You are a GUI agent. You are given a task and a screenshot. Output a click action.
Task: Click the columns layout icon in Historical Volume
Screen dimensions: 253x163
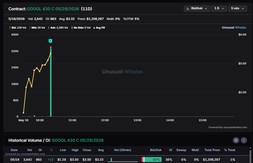236,140
